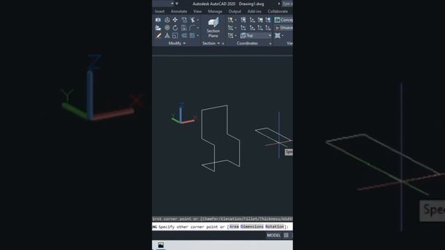
Task: Open the Array tool dropdown arrow
Action: coord(197,35)
